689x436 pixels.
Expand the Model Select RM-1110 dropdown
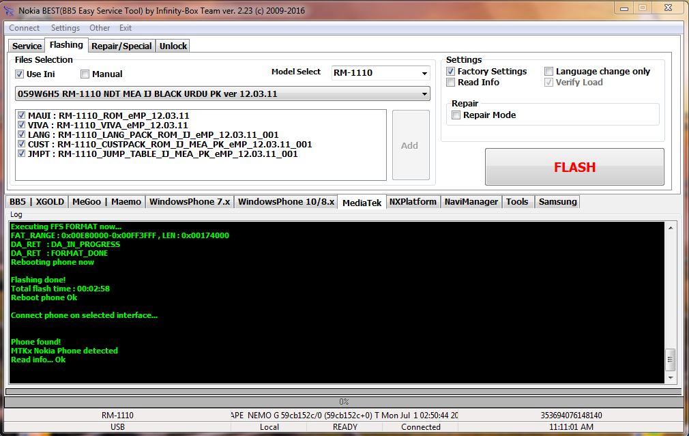[x=381, y=73]
